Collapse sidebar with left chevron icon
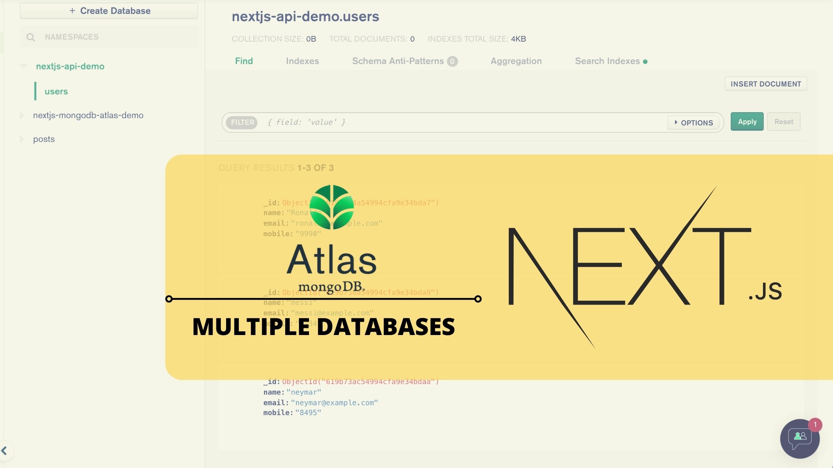Viewport: 833px width, 468px height. [x=4, y=451]
